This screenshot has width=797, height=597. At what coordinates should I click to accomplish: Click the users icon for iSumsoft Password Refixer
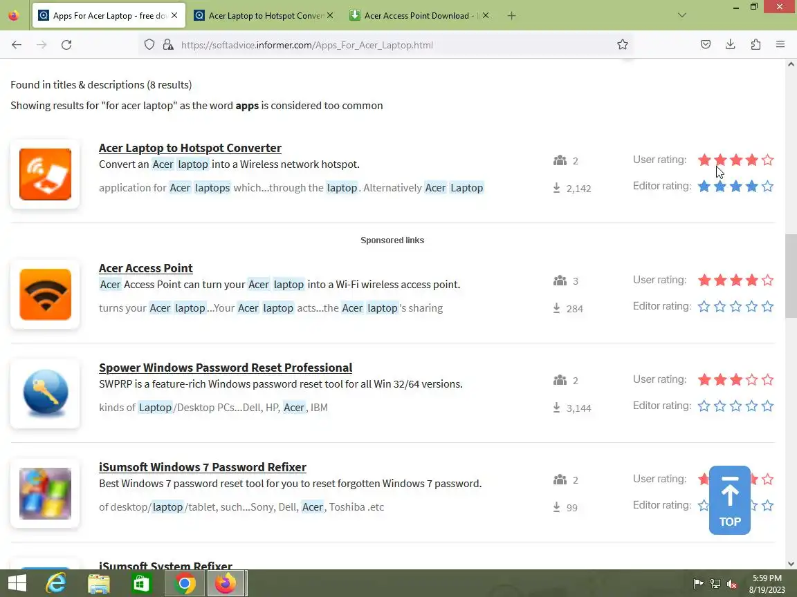[560, 480]
